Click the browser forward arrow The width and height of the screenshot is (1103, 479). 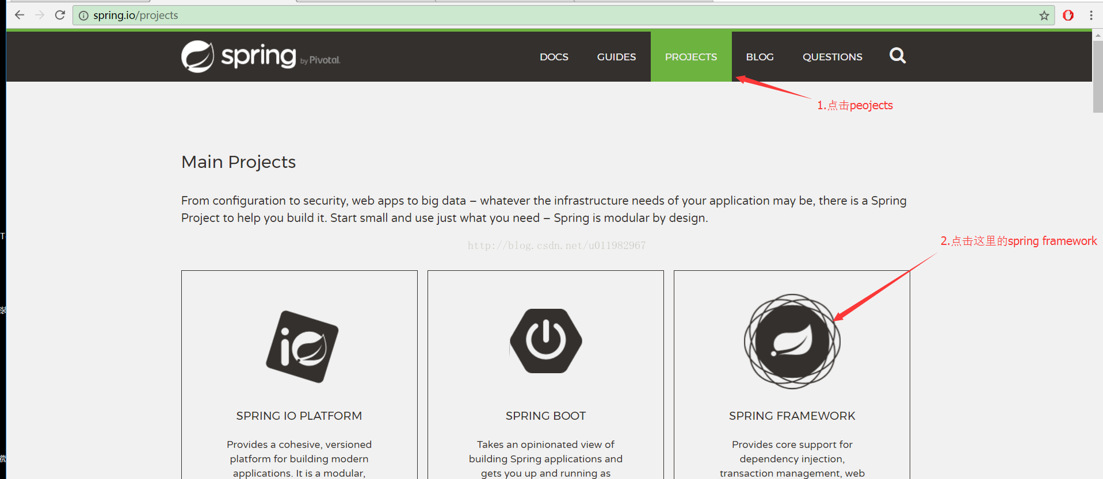pos(40,15)
